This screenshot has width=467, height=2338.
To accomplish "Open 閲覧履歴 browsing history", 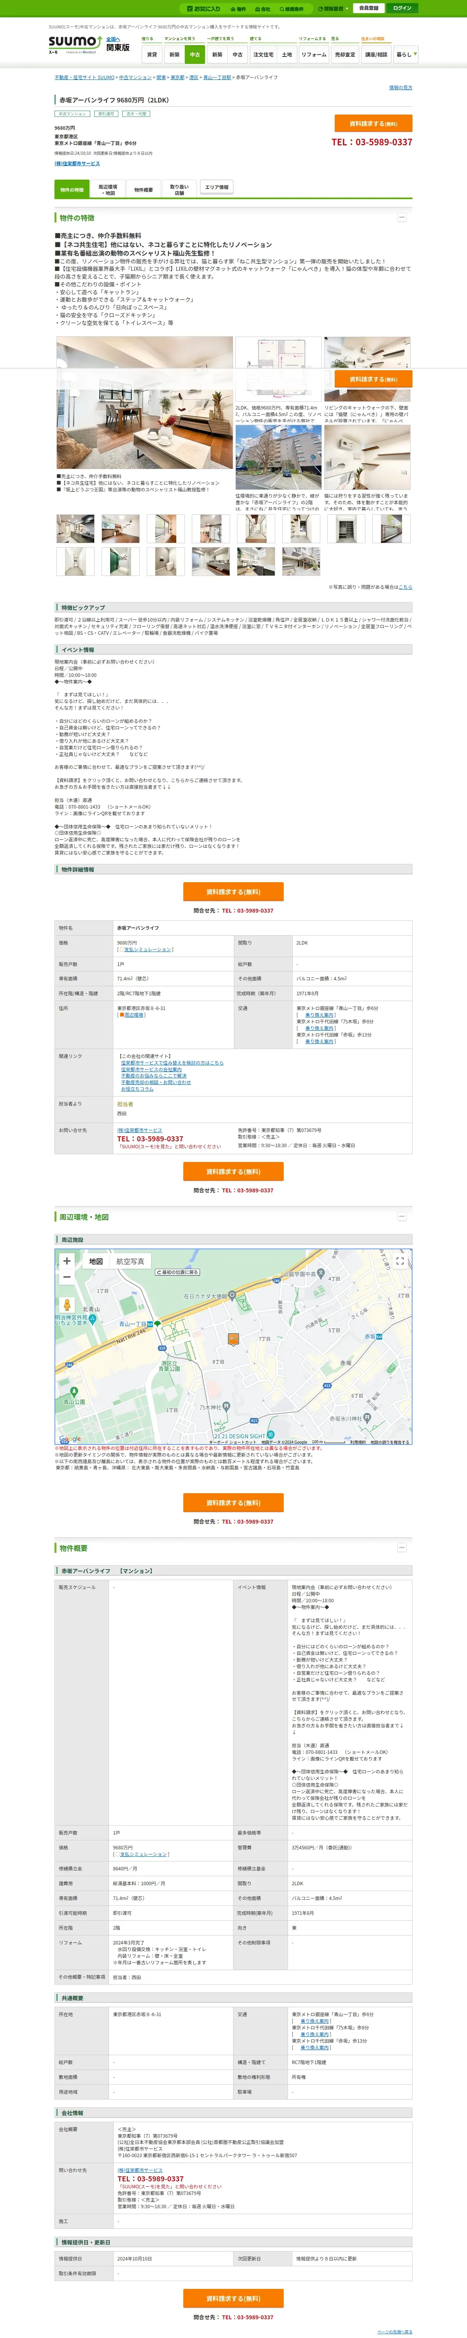I will point(334,8).
